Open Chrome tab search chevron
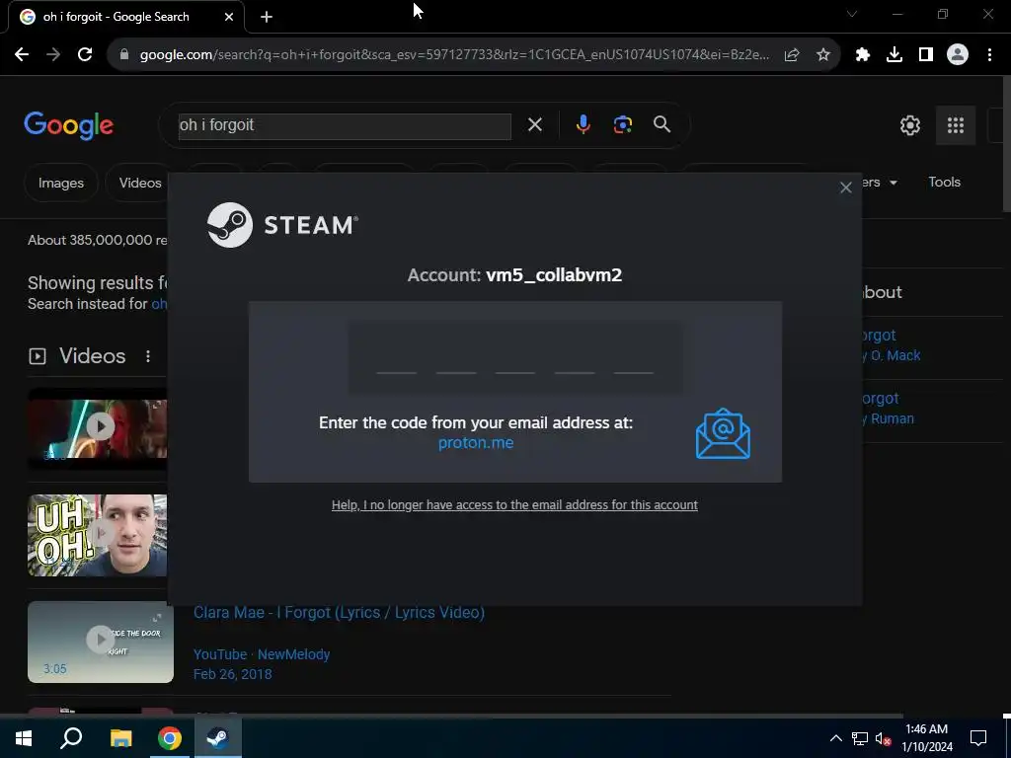The height and width of the screenshot is (758, 1011). [x=852, y=14]
